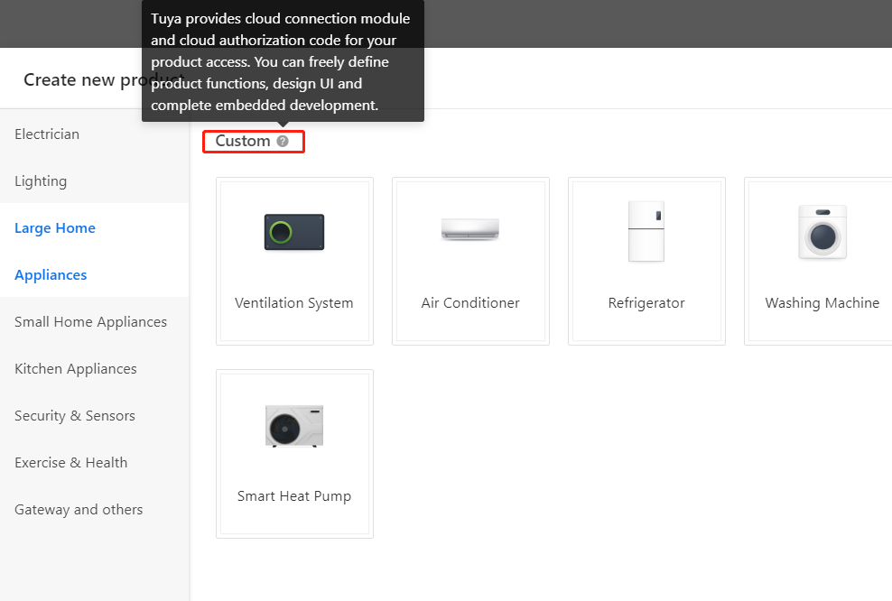Click the Washing Machine label text
Viewport: 892px width, 601px height.
coord(822,303)
